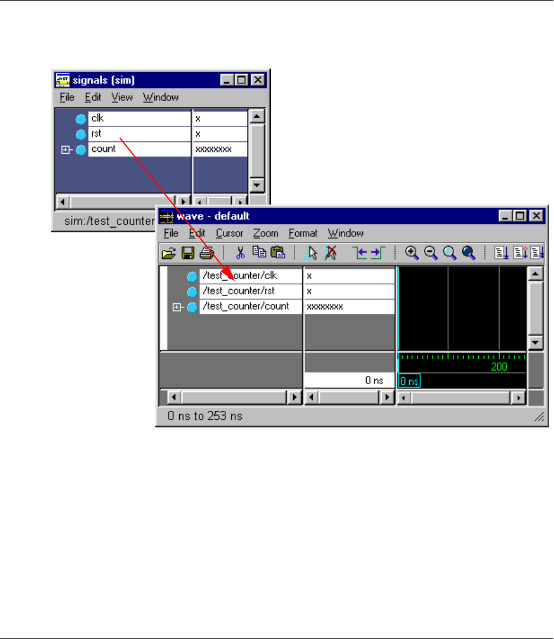
Task: Click right arrow of waveform pane scrollbar
Action: [x=518, y=398]
